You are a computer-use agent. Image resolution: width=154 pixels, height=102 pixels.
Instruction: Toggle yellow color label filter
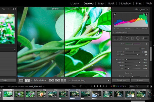[x=114, y=86]
